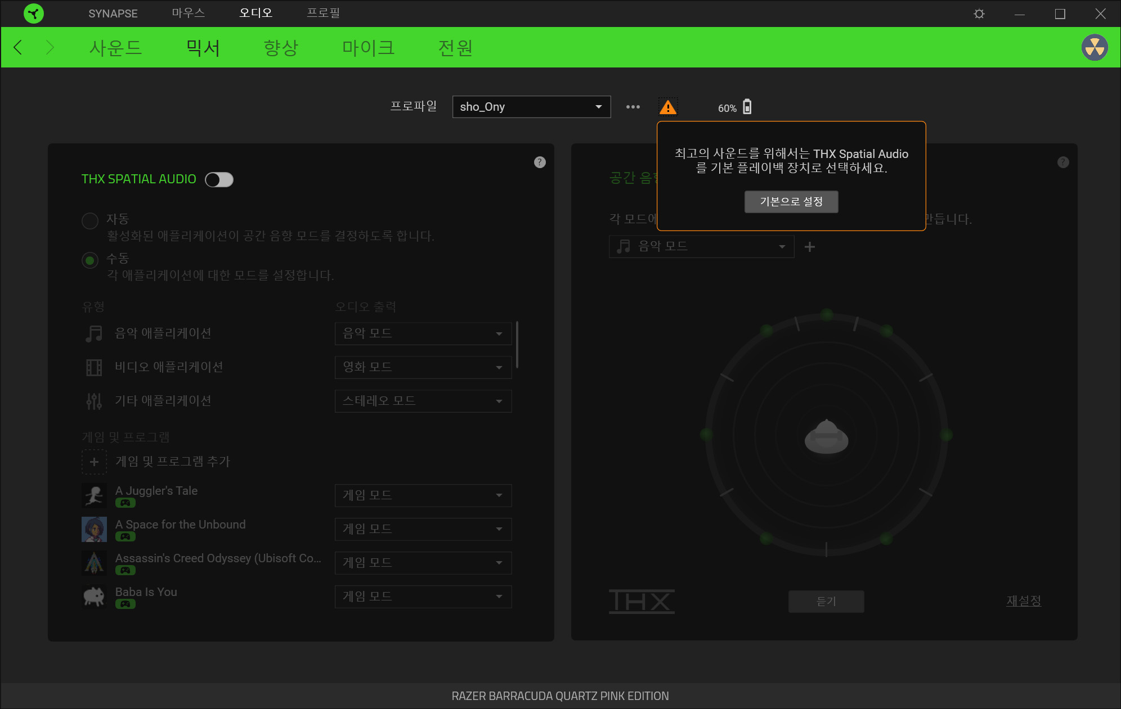1121x709 pixels.
Task: Expand Baba Is You 게임 모드 dropdown
Action: click(423, 597)
